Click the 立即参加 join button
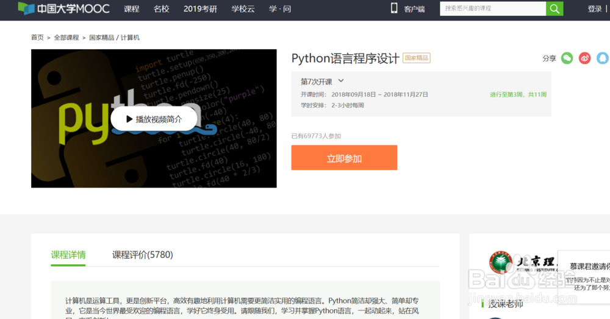 click(x=344, y=158)
